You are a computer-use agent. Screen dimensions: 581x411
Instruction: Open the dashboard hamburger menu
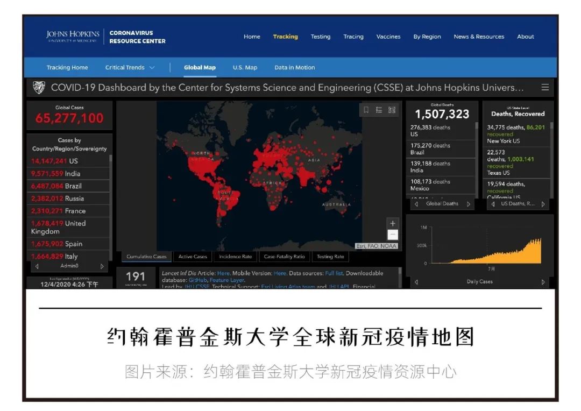coord(544,87)
